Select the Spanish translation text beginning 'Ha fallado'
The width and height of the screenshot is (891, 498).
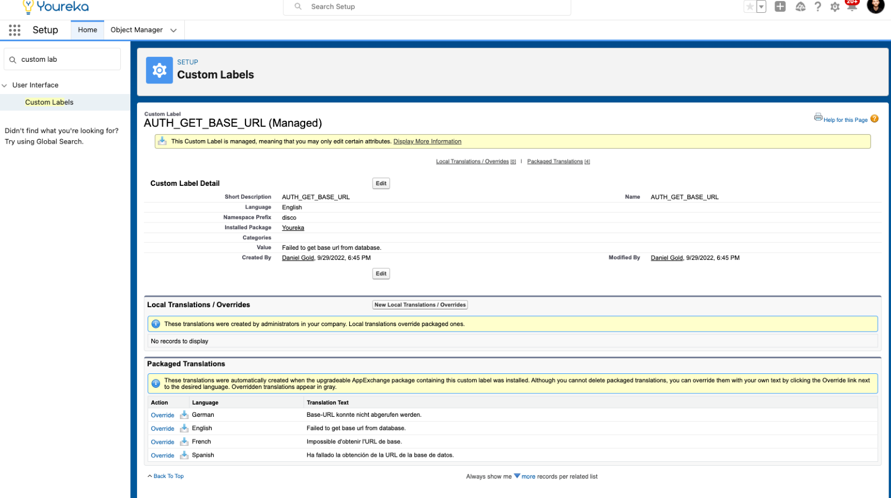380,455
